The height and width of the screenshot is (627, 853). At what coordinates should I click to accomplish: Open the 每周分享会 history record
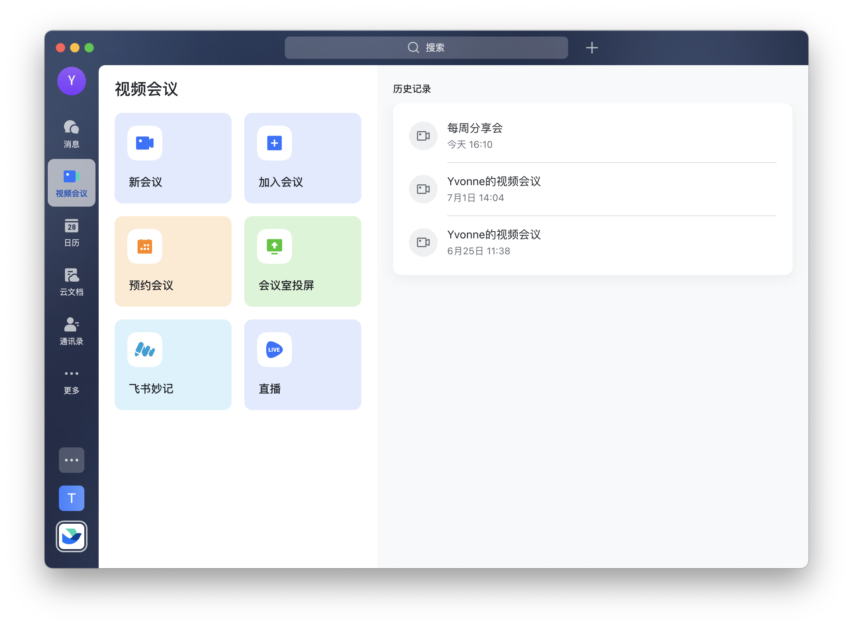592,136
